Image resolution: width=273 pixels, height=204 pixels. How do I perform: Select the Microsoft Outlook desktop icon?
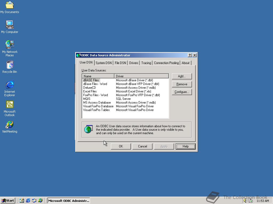pyautogui.click(x=10, y=109)
